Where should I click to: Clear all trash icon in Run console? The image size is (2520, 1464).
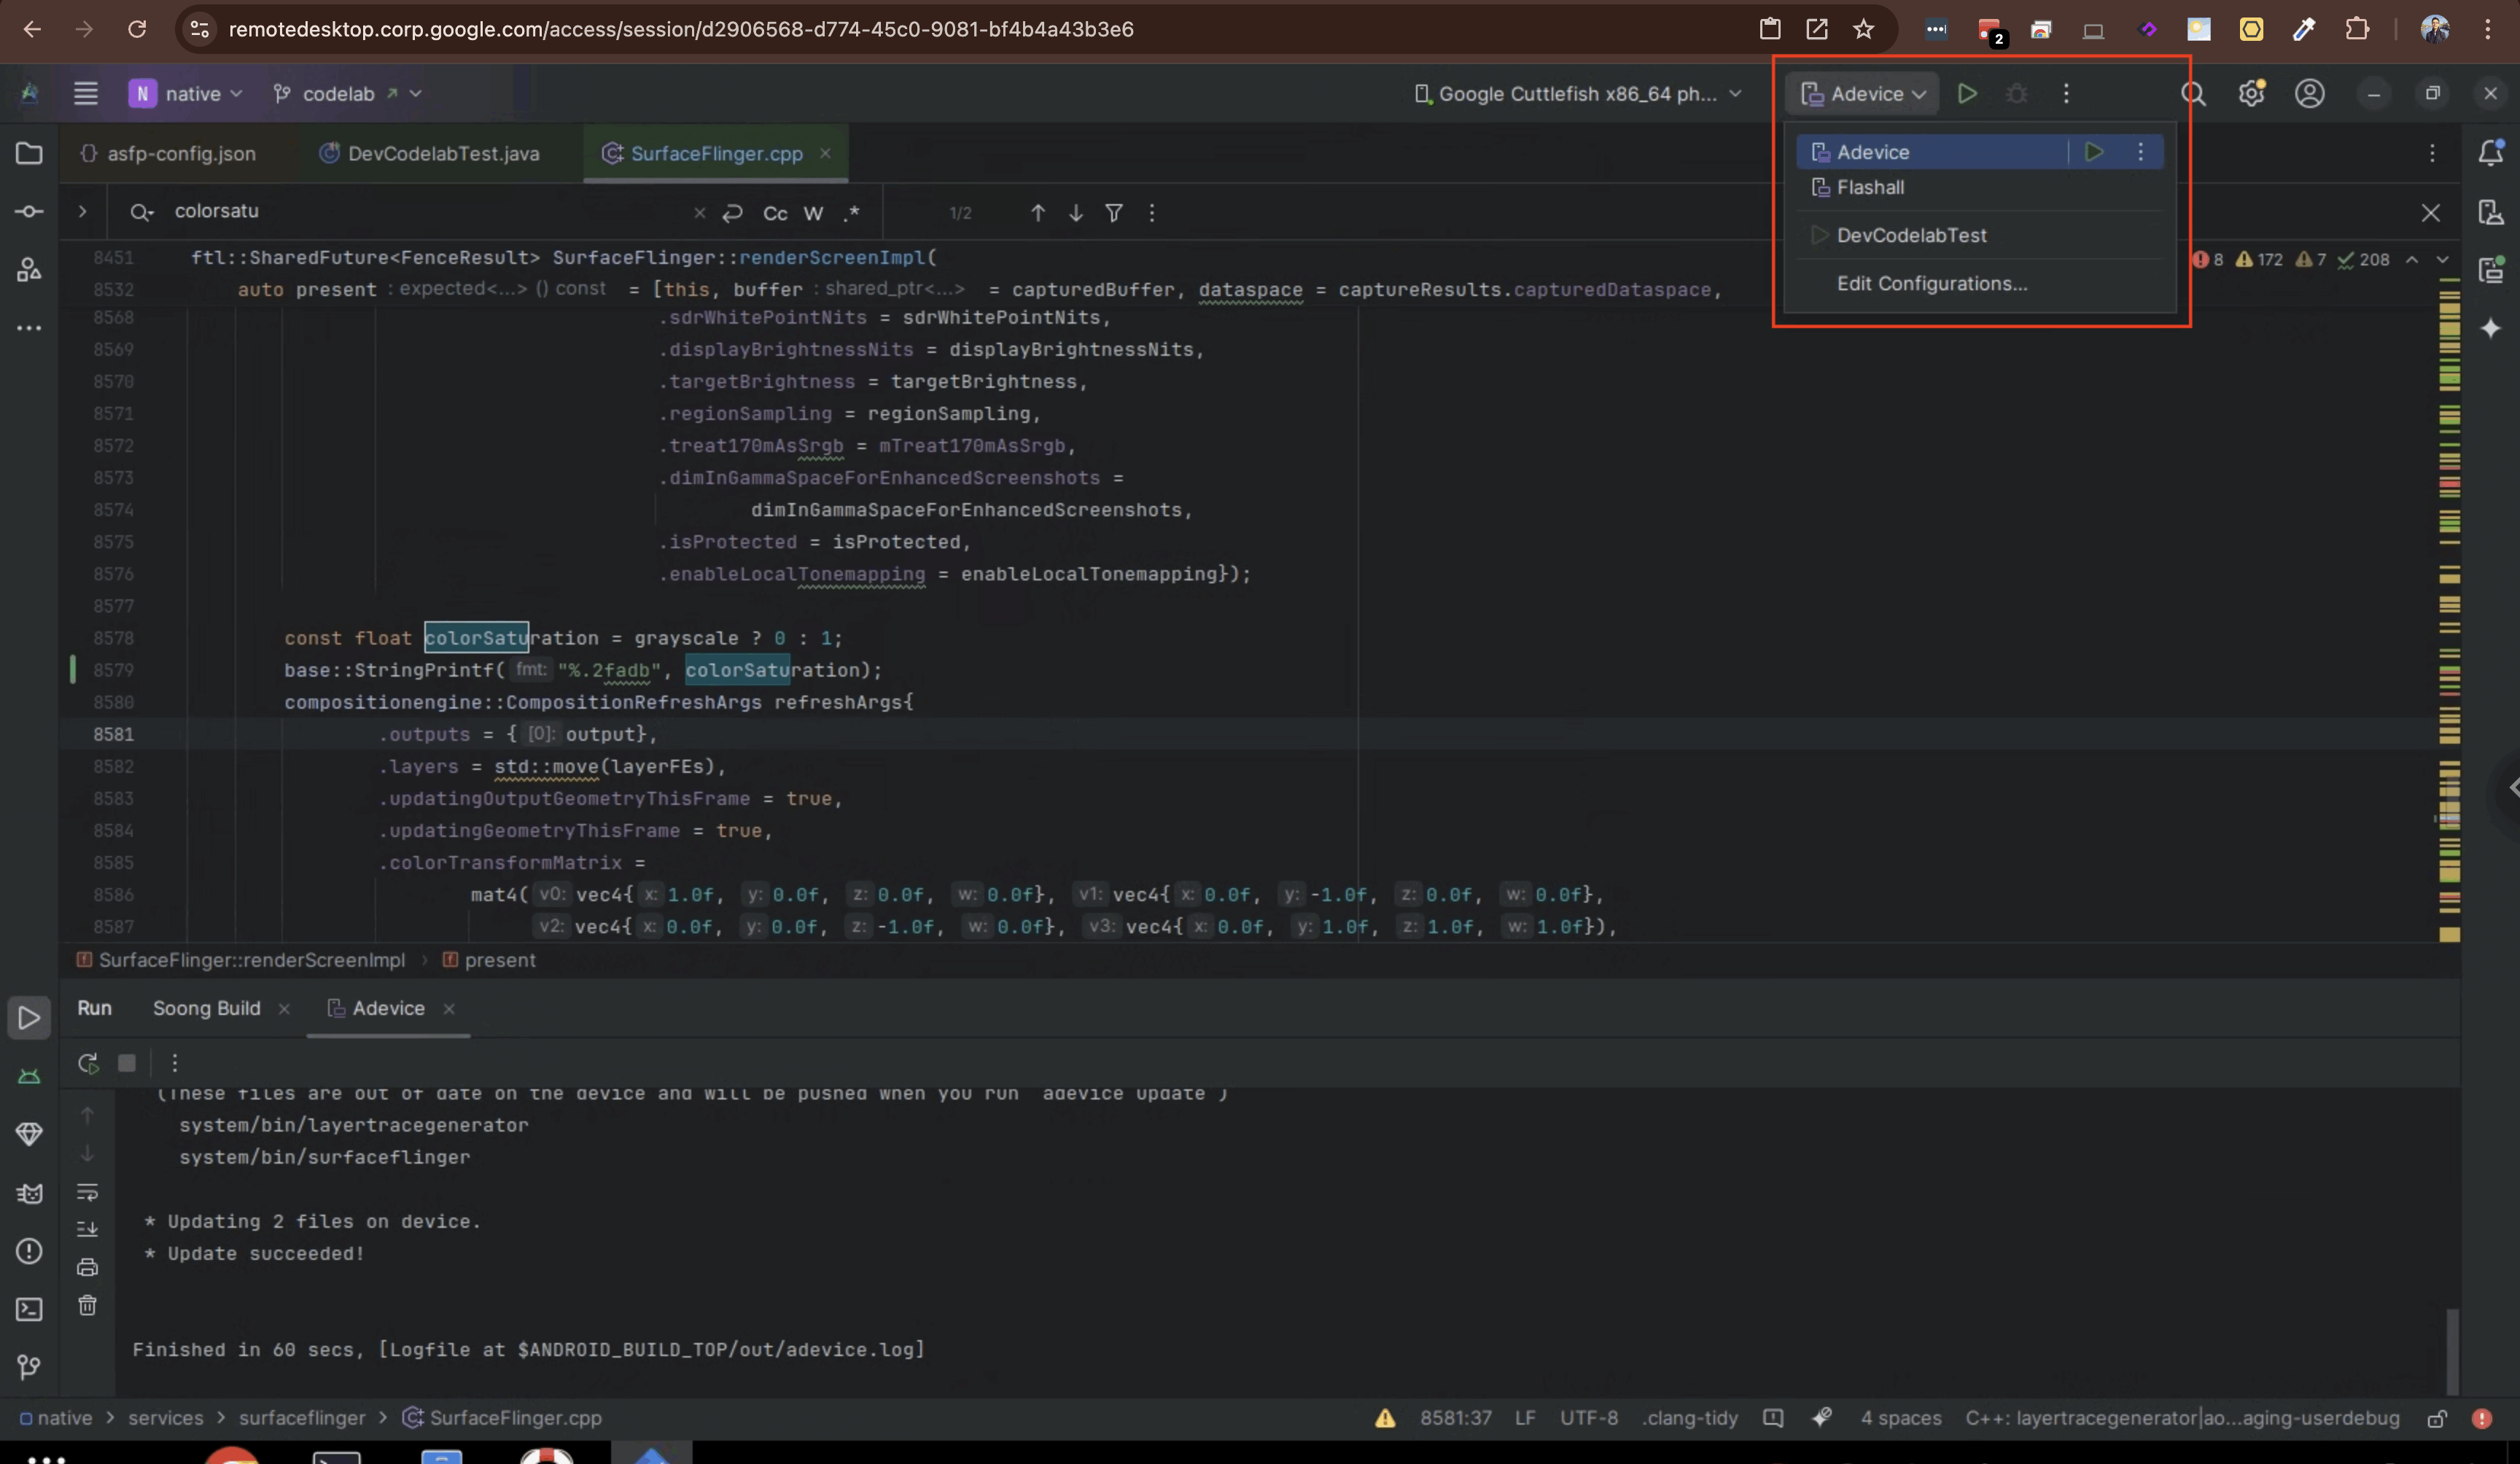pyautogui.click(x=88, y=1305)
